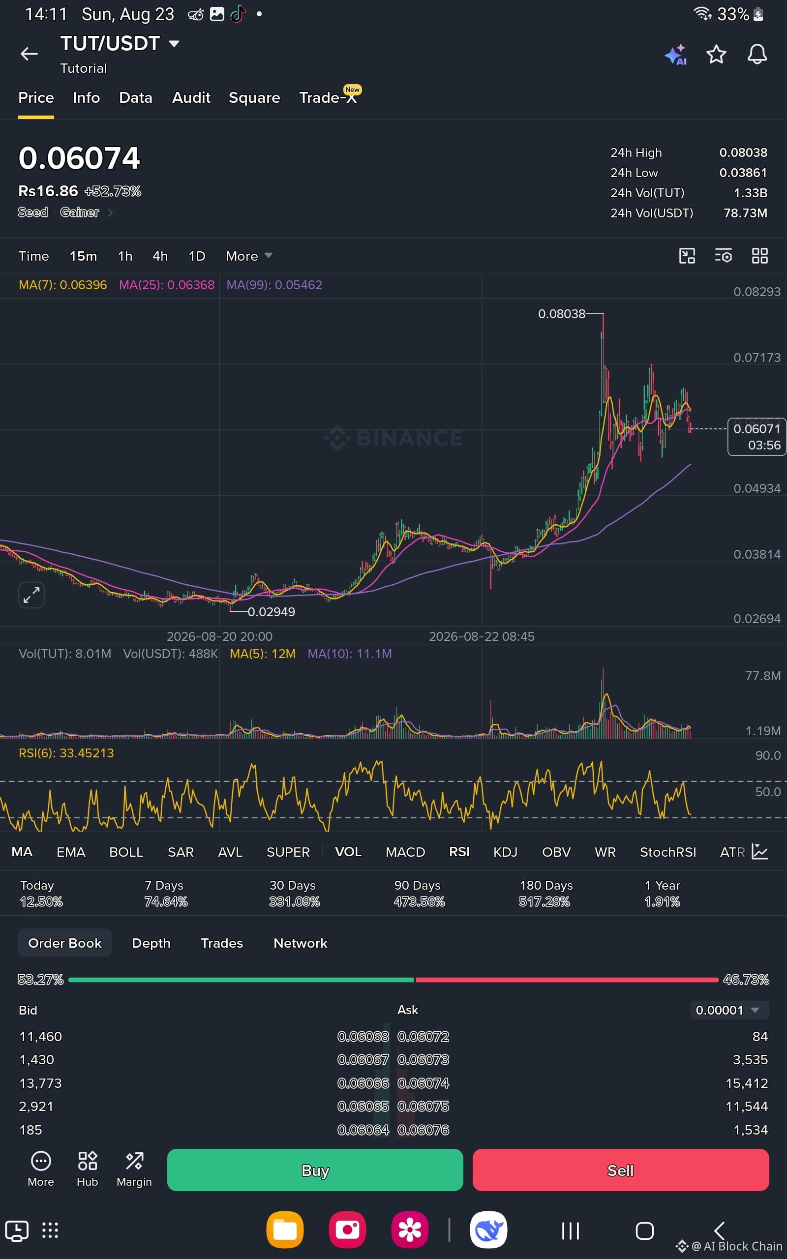Switch to the Data tab
This screenshot has height=1259, width=787.
coord(135,98)
